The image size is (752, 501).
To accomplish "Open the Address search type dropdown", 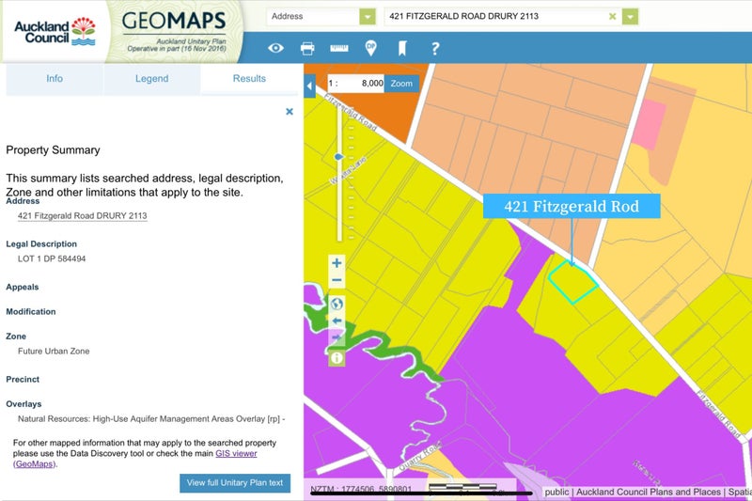I will pos(367,17).
